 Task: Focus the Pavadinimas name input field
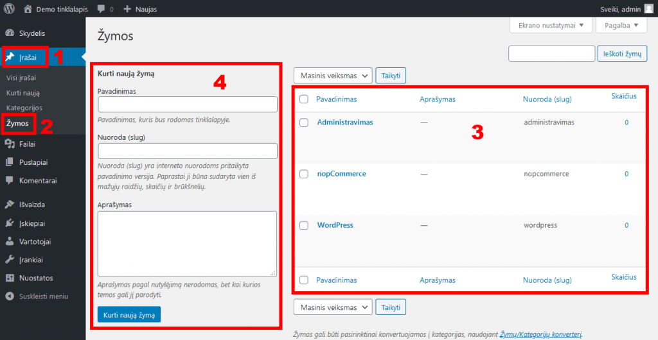[188, 105]
